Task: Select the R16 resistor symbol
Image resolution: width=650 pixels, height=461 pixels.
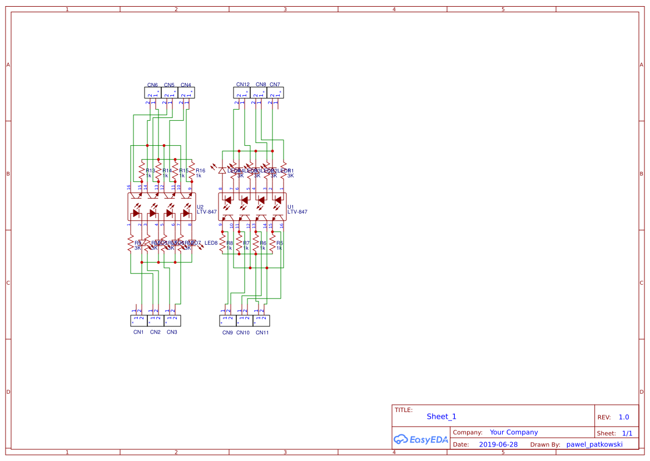Action: click(x=192, y=170)
